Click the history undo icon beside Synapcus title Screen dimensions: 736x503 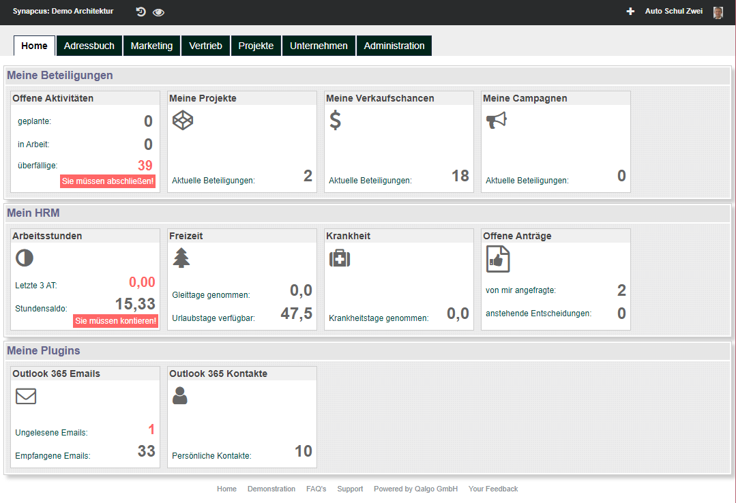(142, 12)
